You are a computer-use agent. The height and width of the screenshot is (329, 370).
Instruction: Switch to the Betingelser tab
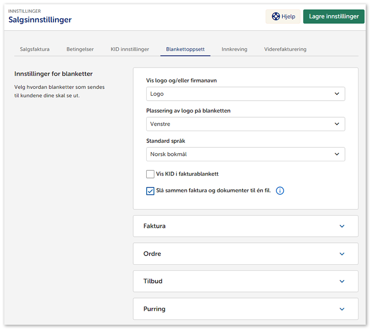[80, 49]
